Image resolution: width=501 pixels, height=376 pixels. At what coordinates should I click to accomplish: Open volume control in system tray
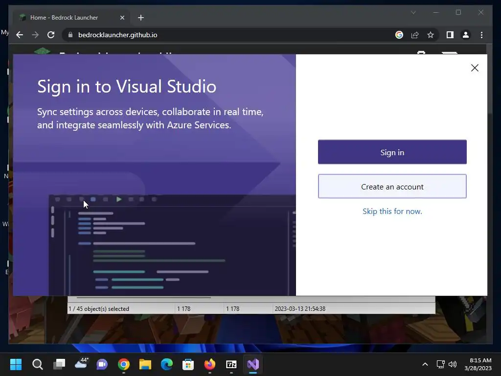(453, 364)
